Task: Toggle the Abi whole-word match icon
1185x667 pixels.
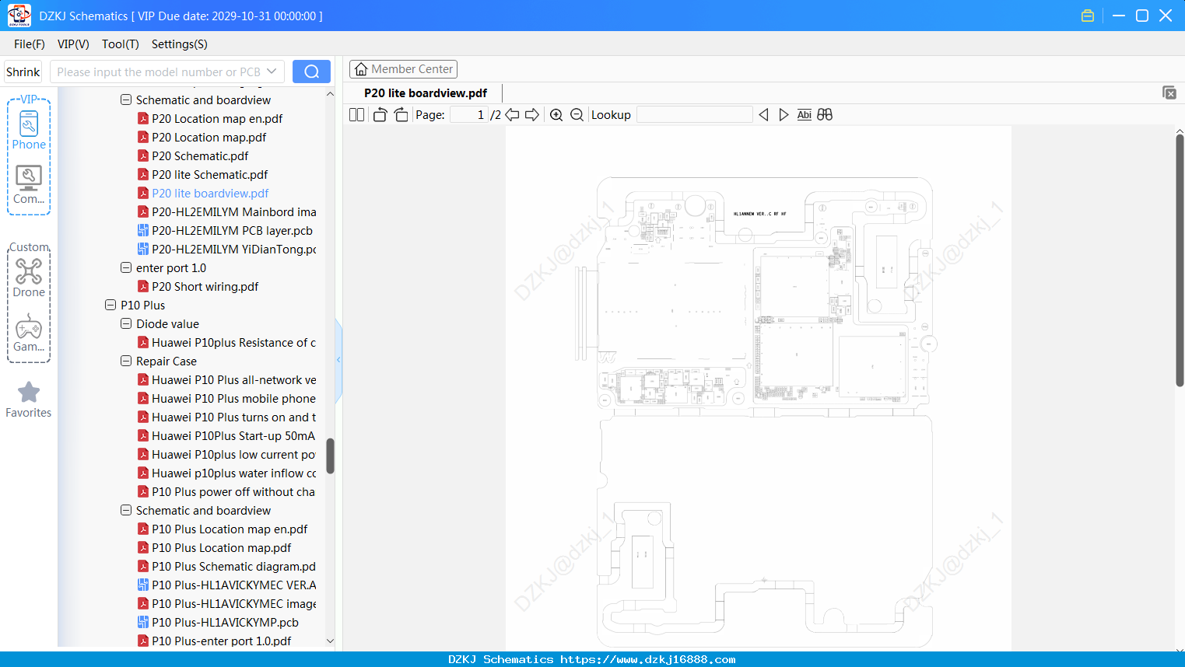Action: pos(805,115)
